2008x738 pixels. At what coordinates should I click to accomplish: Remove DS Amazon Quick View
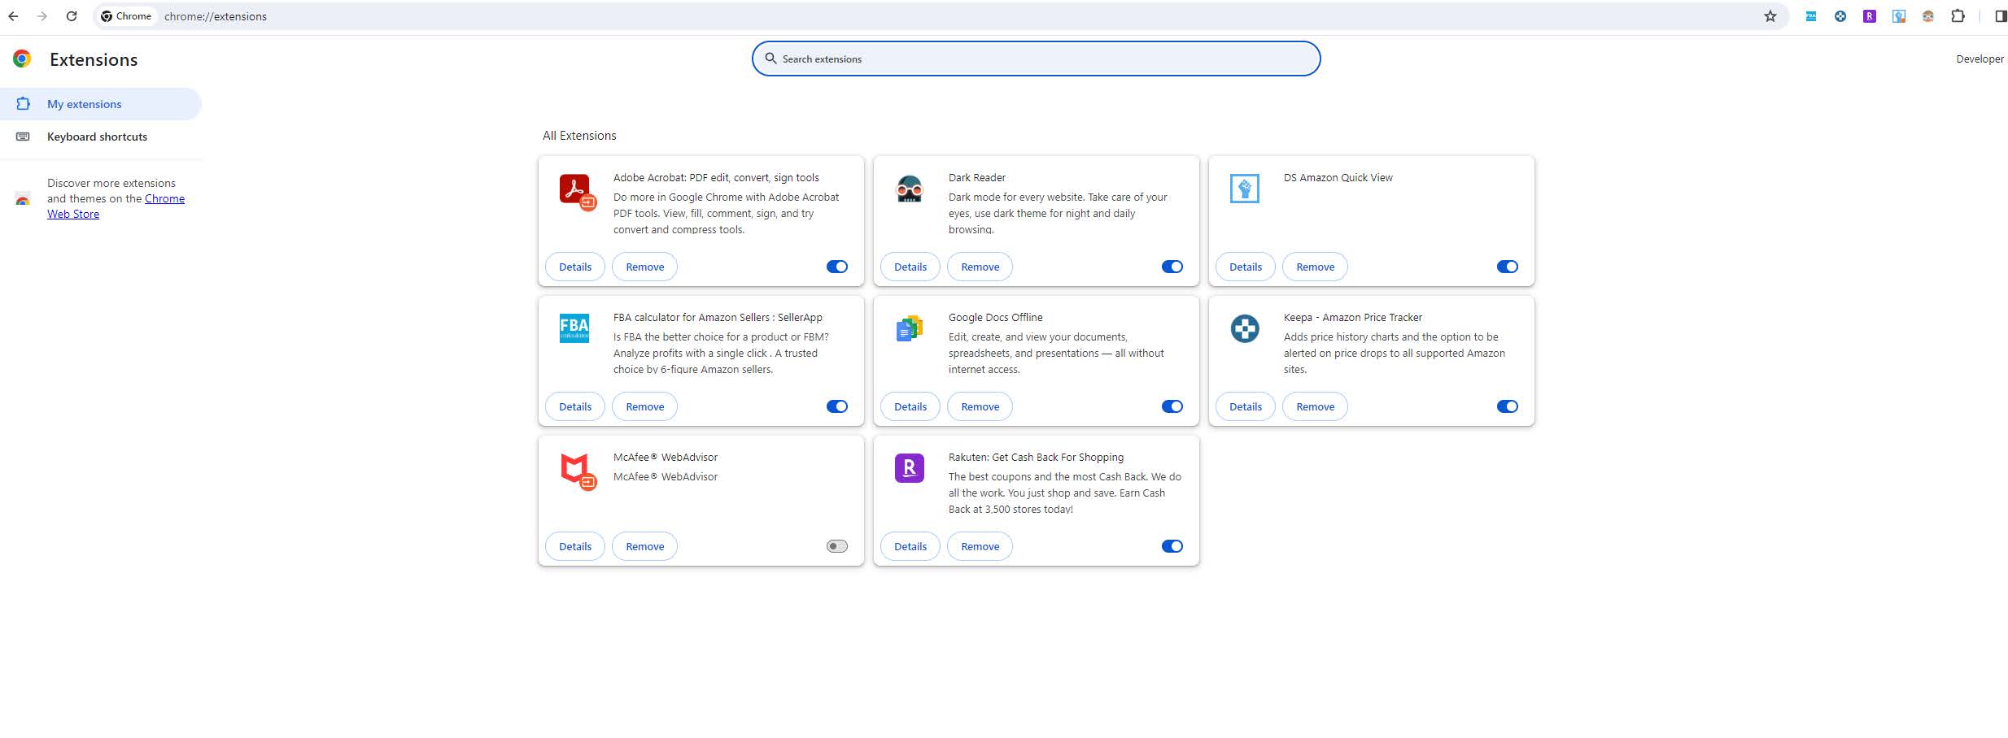[x=1316, y=267]
